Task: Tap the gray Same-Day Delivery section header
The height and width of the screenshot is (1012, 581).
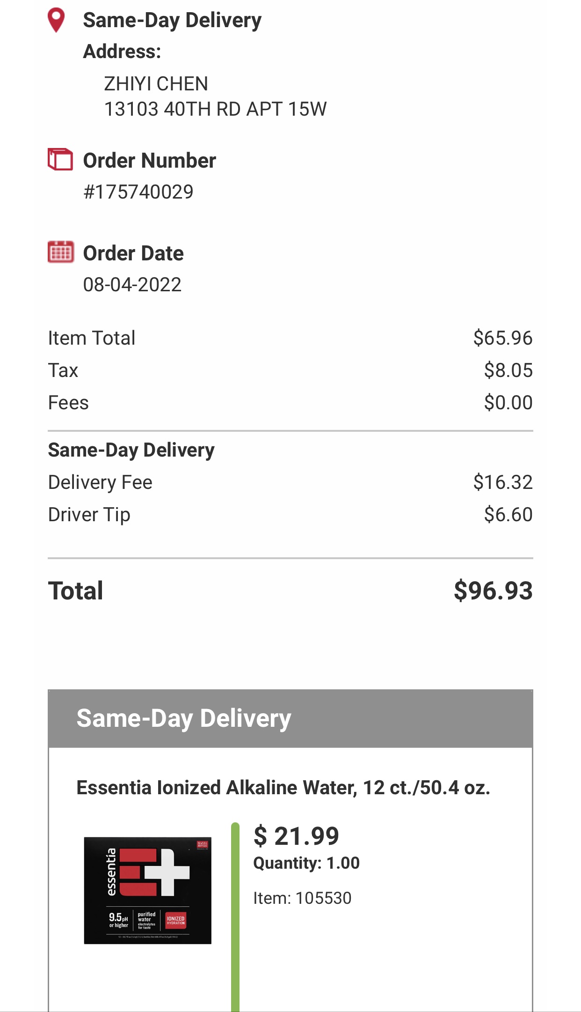Action: pyautogui.click(x=290, y=718)
